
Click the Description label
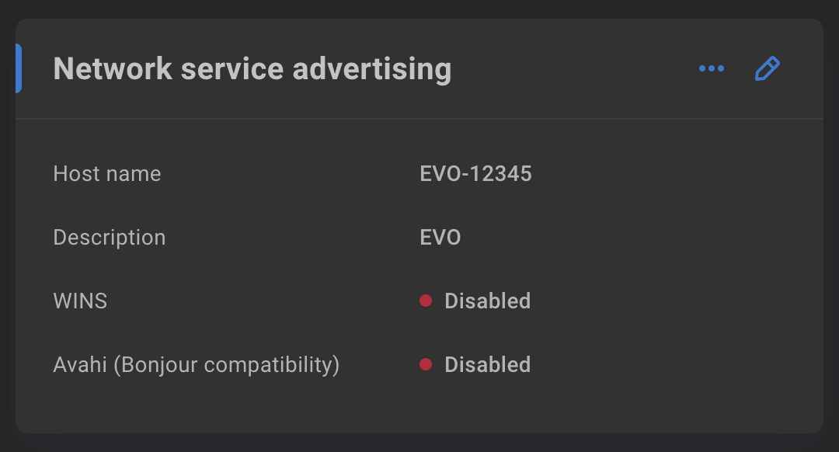(110, 237)
